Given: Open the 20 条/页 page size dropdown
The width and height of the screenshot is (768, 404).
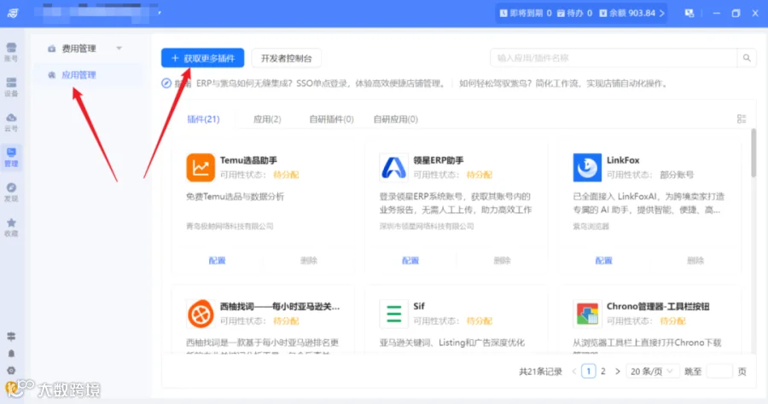Looking at the screenshot, I should click(x=652, y=372).
